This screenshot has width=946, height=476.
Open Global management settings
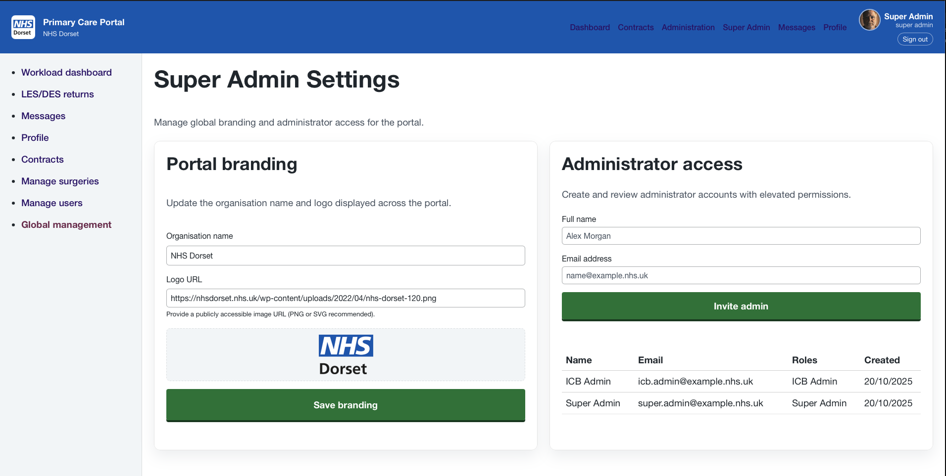[x=66, y=224]
